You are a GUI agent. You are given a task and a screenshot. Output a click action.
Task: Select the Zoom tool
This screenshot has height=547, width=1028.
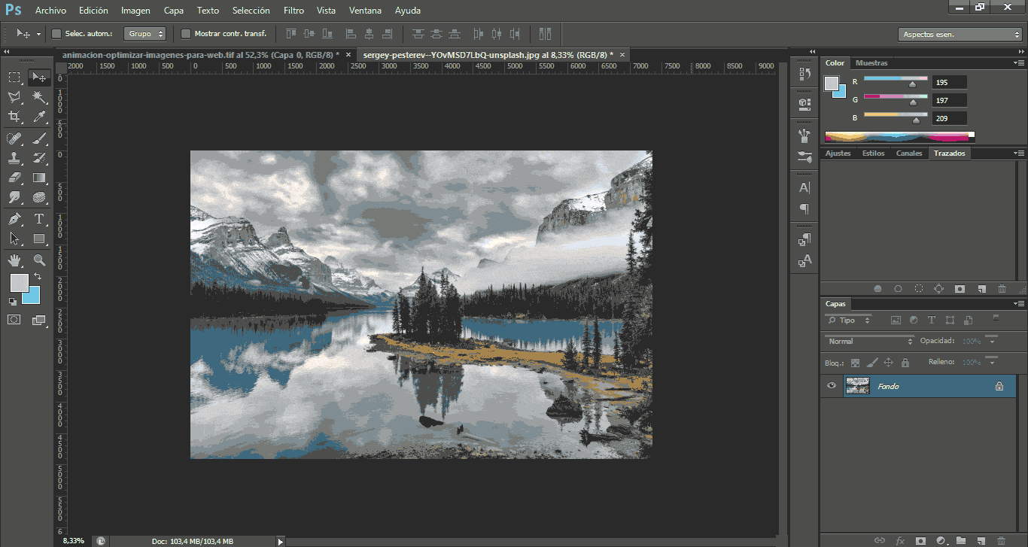pos(39,260)
